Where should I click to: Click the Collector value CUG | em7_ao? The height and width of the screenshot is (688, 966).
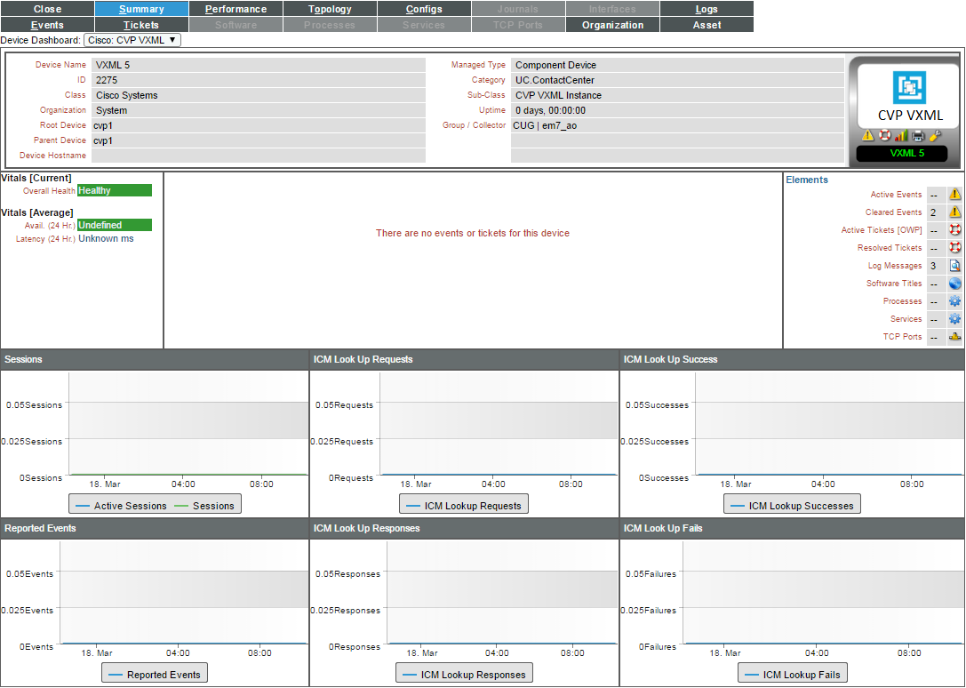tap(677, 125)
